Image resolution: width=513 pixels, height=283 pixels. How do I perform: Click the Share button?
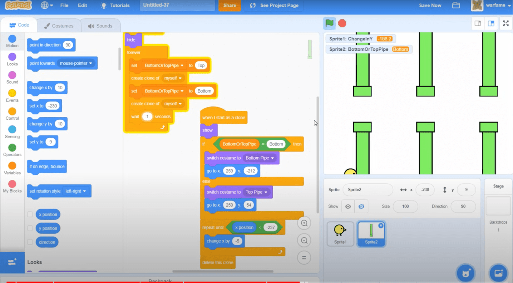pos(230,5)
